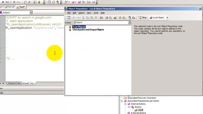
Task: Click the tab scroll-to-end arrow beside Keyword View
Action: pos(3,83)
